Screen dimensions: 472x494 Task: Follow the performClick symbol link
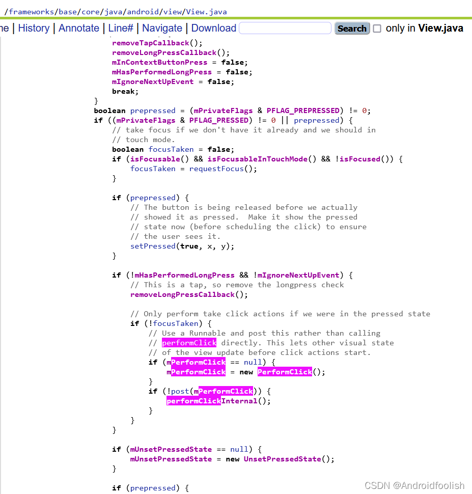(189, 342)
